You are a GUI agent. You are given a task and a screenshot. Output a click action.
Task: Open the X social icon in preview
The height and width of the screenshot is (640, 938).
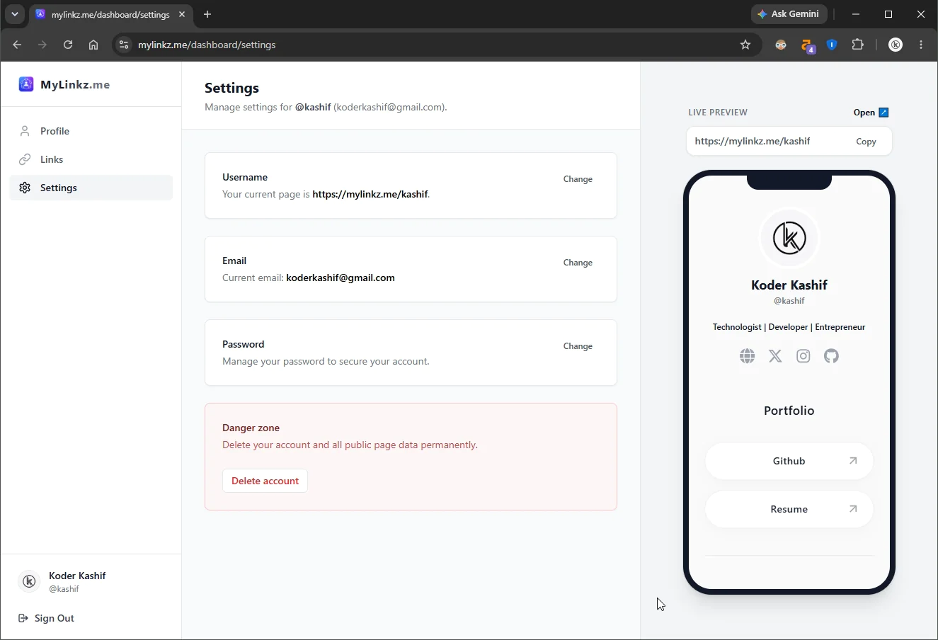[x=775, y=356]
